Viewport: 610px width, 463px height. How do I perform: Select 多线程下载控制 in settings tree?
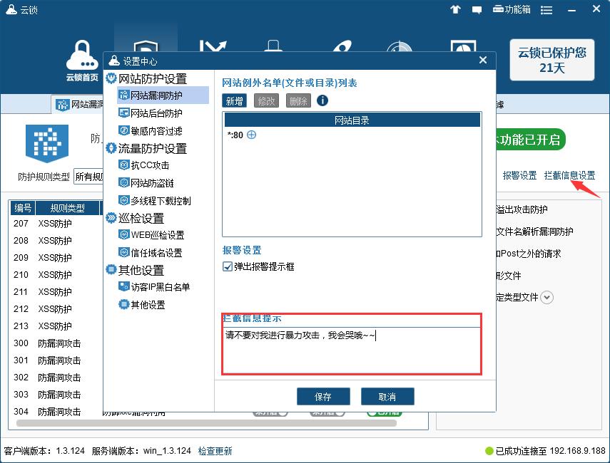tap(155, 201)
